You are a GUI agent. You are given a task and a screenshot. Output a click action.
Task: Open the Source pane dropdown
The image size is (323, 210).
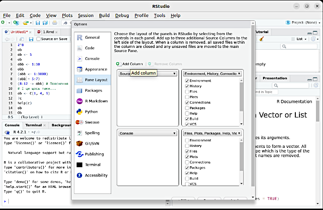(148, 74)
